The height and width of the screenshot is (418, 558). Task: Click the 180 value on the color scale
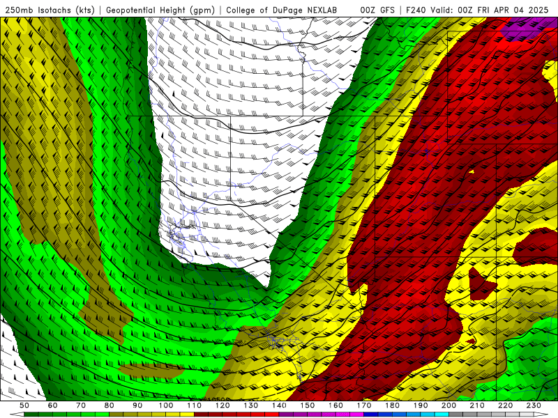pos(393,405)
